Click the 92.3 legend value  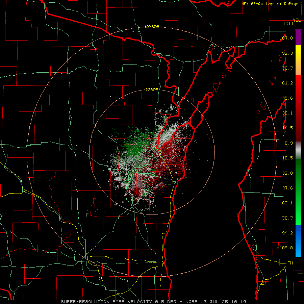click(287, 53)
